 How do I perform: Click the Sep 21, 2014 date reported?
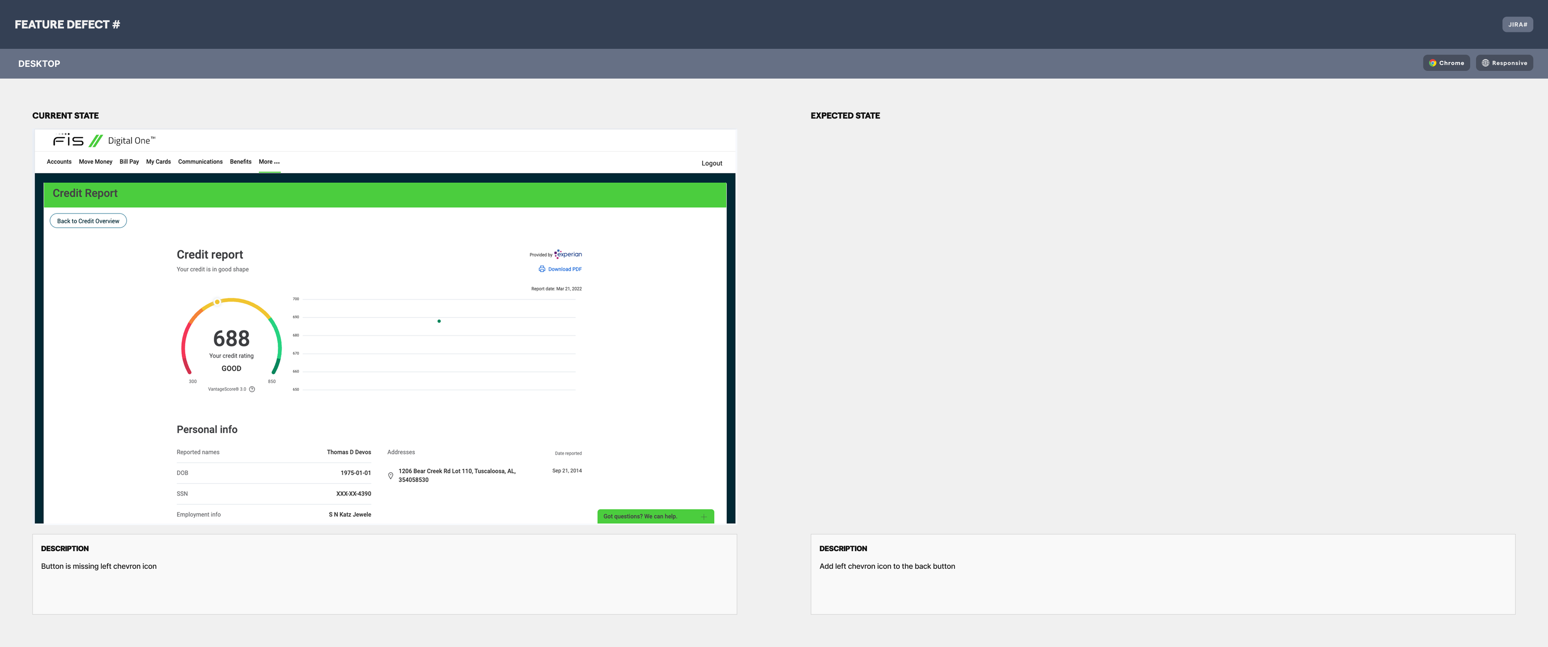tap(567, 471)
